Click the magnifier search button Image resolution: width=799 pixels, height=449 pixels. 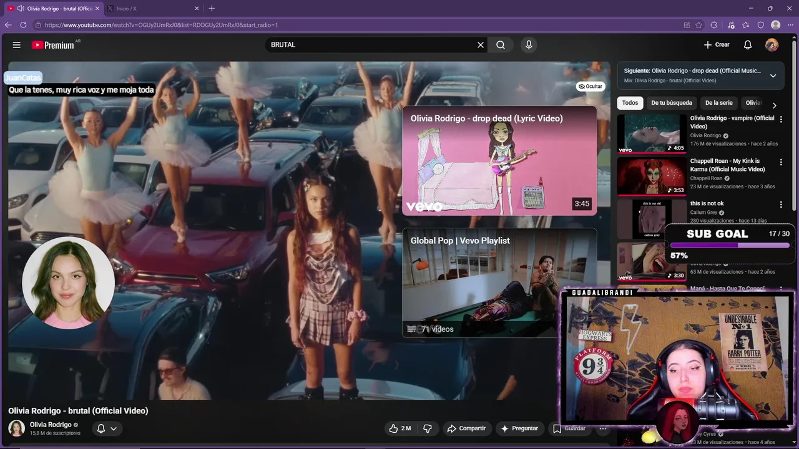click(x=501, y=45)
